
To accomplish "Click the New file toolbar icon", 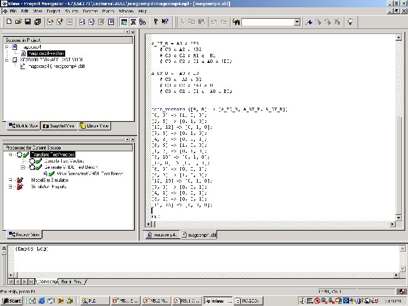I will 9,22.
